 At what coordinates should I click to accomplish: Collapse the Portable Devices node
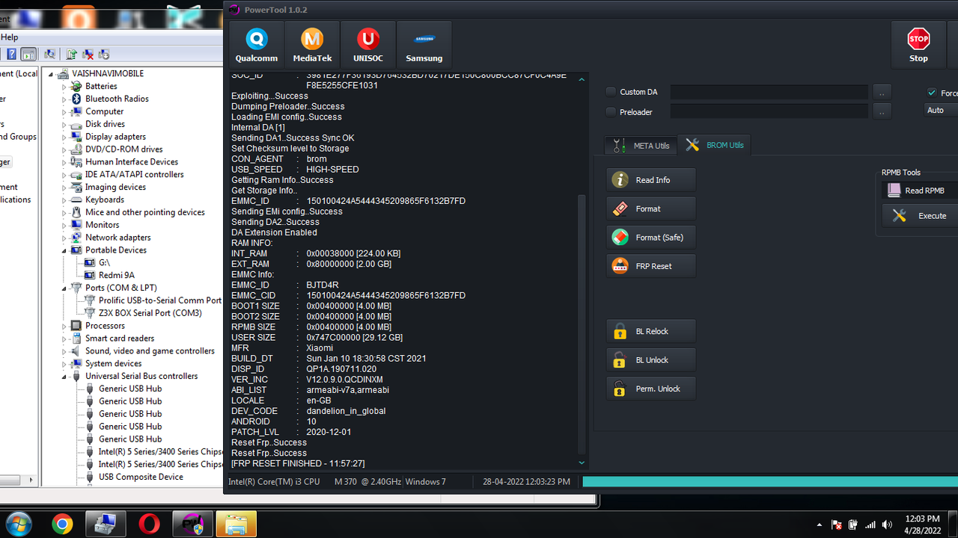(x=64, y=250)
